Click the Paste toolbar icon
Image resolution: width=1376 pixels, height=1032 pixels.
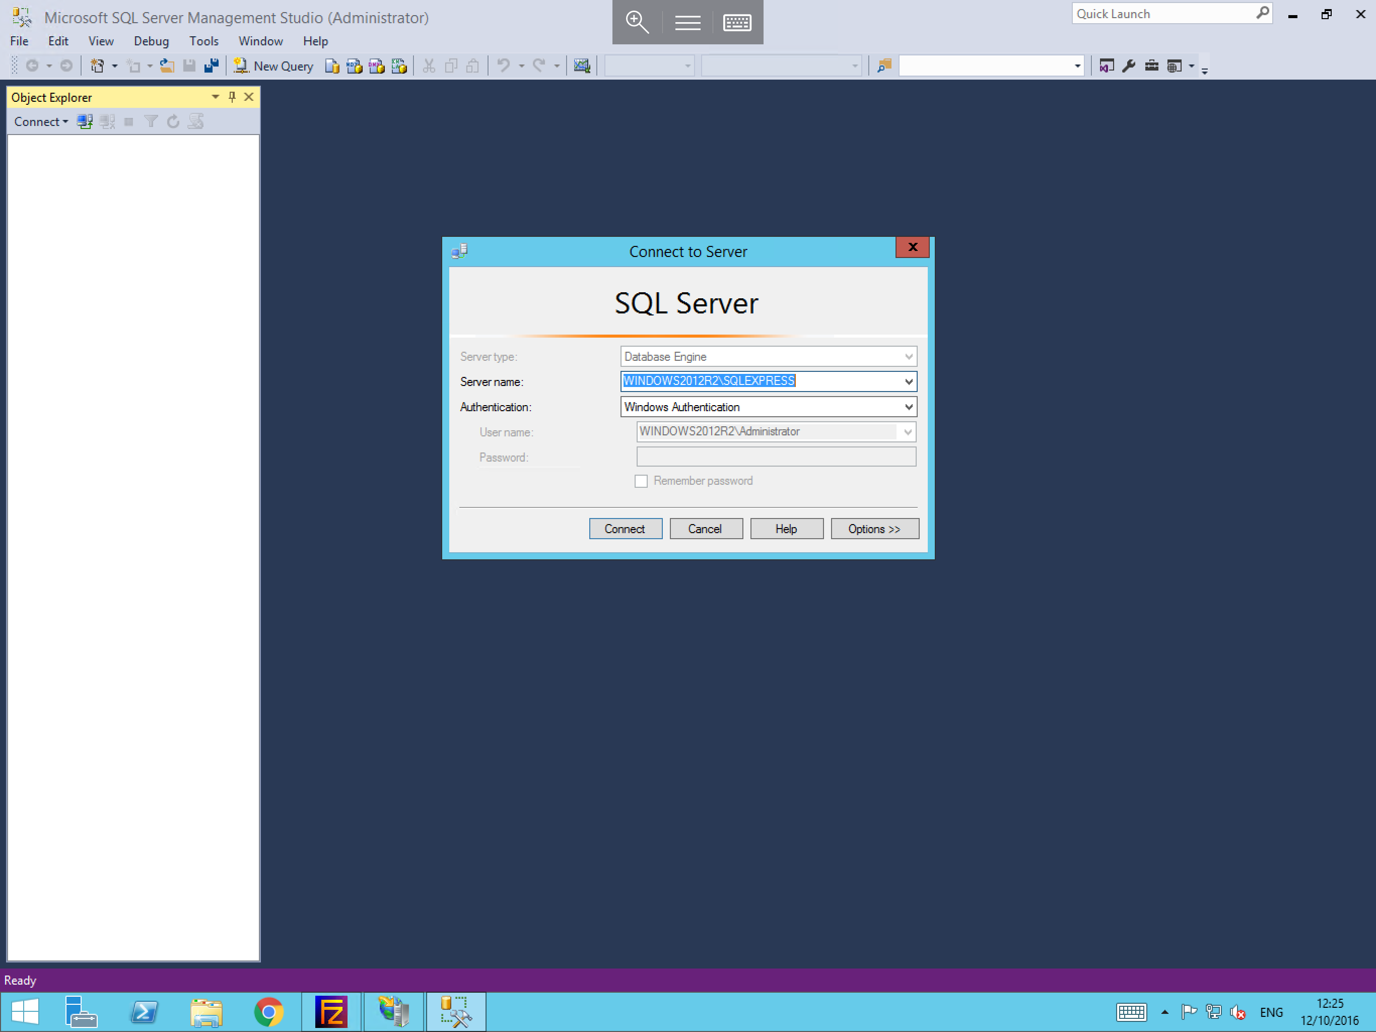pos(473,66)
